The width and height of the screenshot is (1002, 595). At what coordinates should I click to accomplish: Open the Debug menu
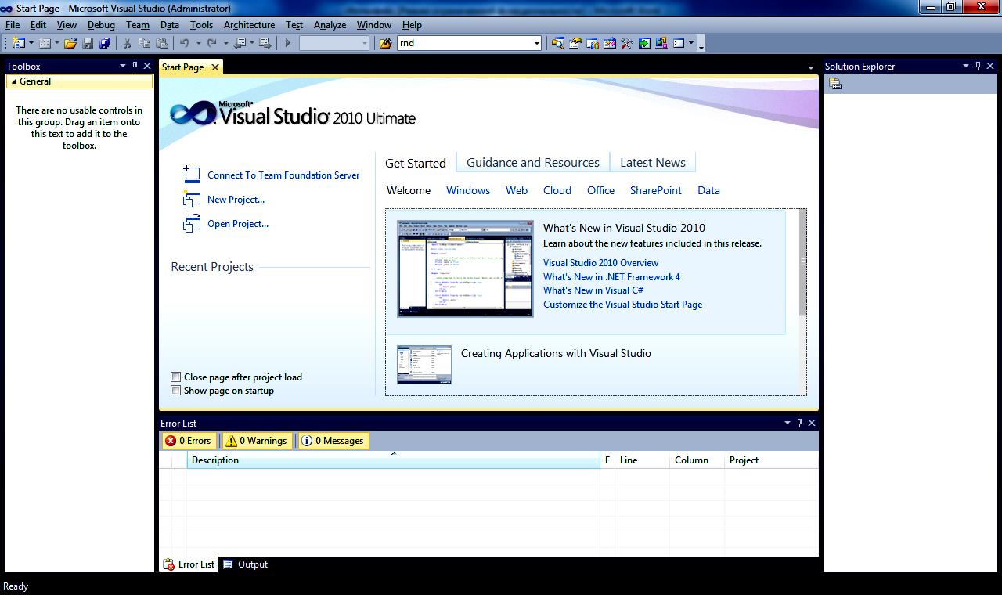click(x=101, y=25)
